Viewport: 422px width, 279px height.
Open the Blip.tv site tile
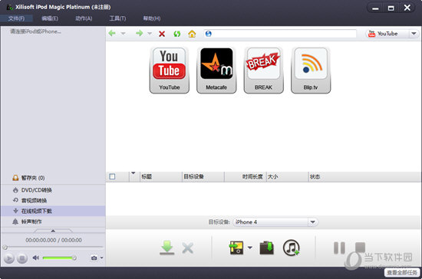tap(311, 71)
